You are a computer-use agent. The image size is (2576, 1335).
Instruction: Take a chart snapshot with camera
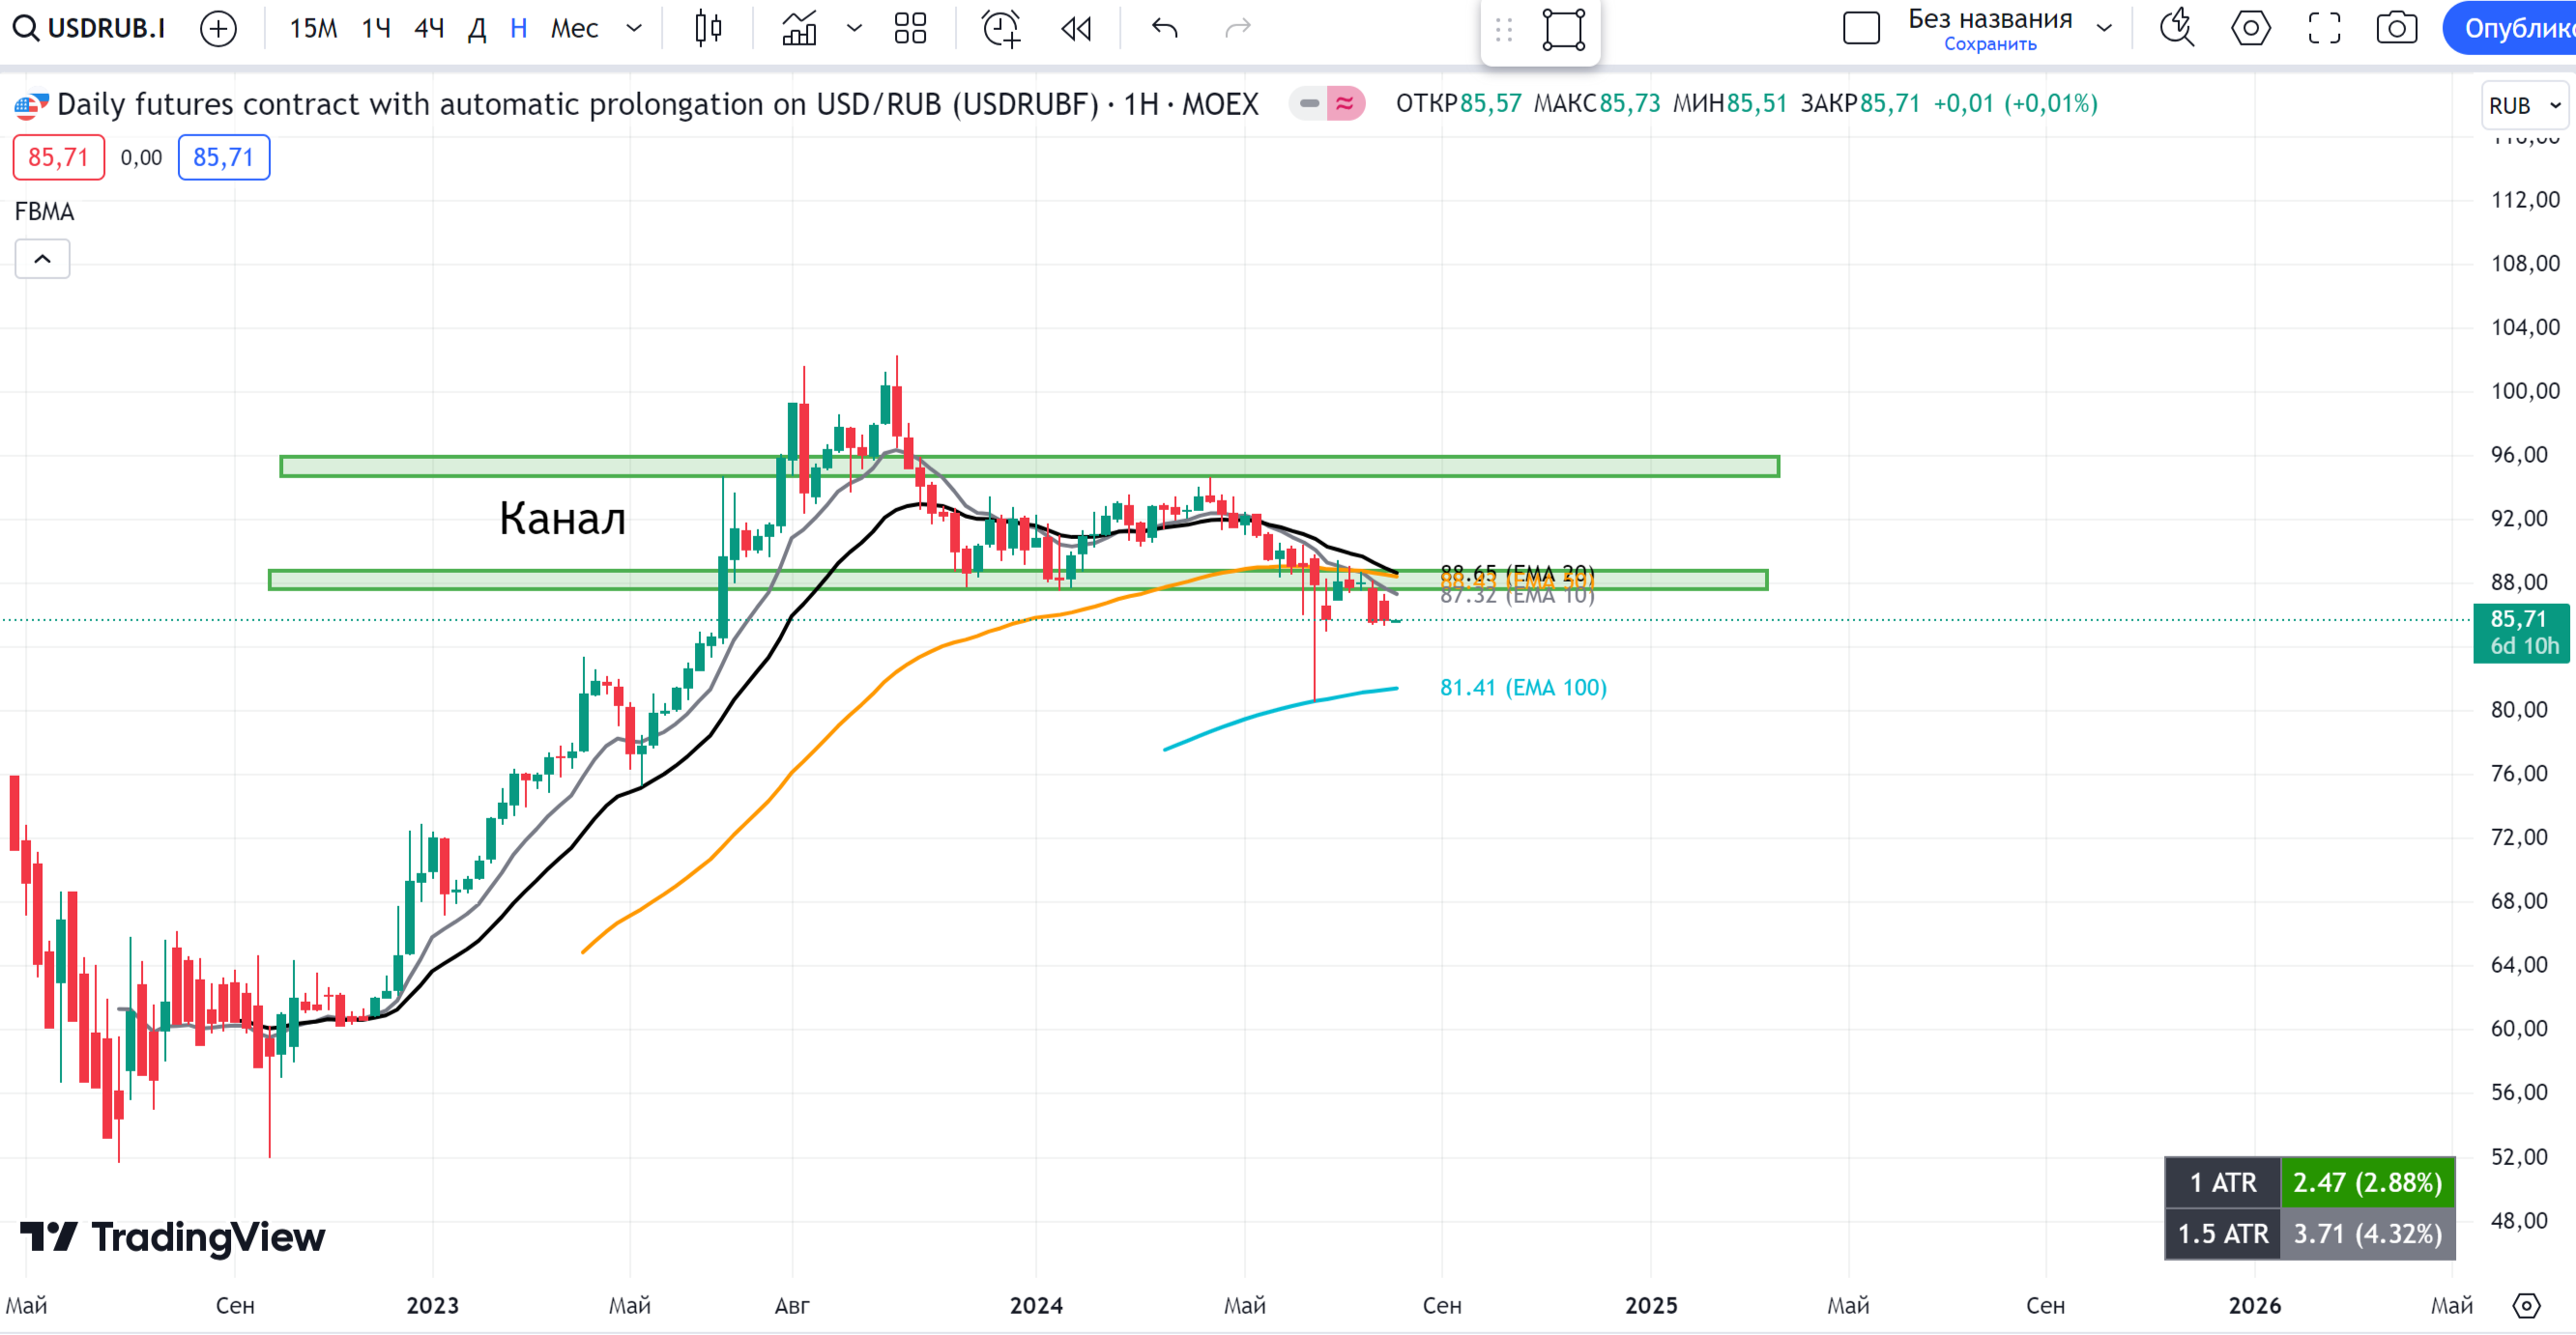pyautogui.click(x=2397, y=28)
